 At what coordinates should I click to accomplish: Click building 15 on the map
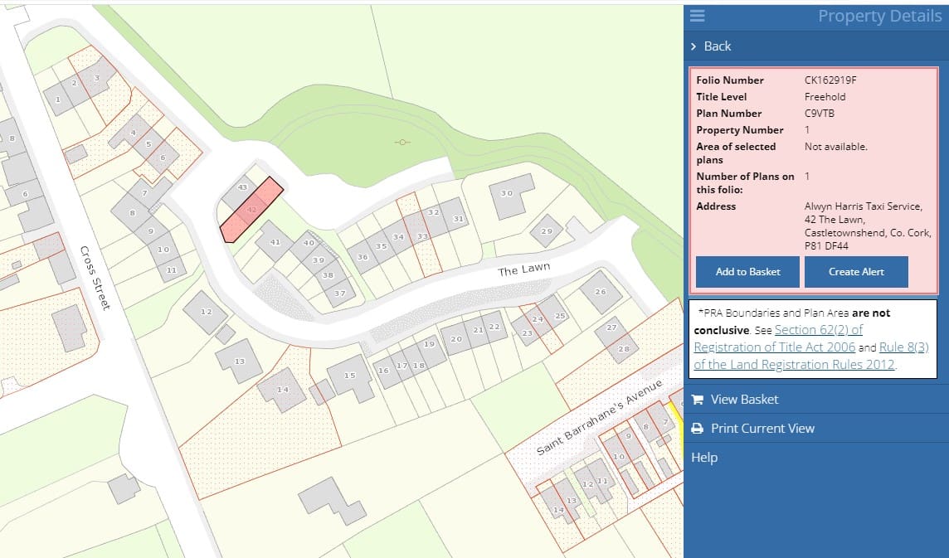(350, 377)
